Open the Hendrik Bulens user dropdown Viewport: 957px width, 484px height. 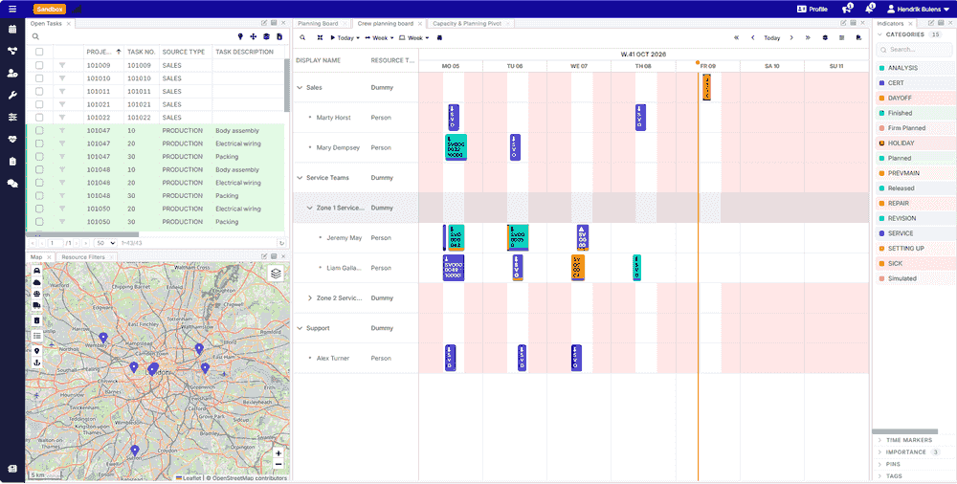click(918, 10)
